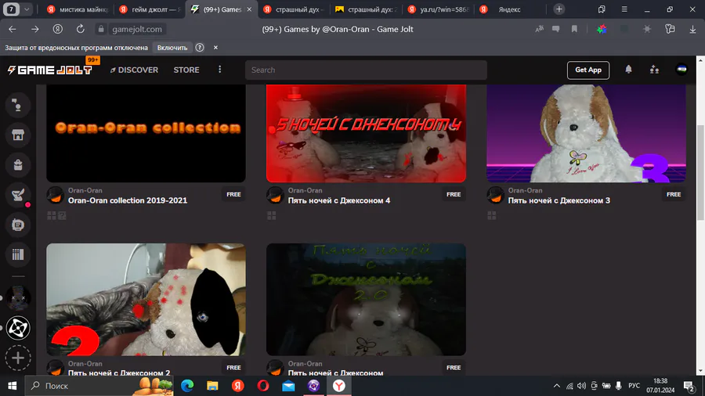The image size is (705, 396).
Task: Open the chat icon in left sidebar
Action: [x=18, y=105]
